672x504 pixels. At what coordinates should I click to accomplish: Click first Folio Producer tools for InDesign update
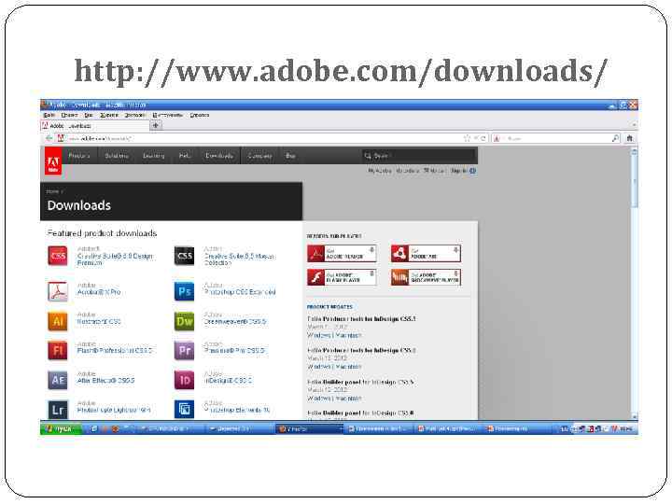361,319
